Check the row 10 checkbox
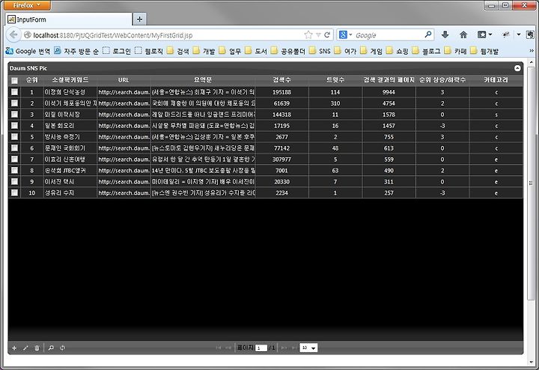Image resolution: width=539 pixels, height=370 pixels. pyautogui.click(x=14, y=192)
